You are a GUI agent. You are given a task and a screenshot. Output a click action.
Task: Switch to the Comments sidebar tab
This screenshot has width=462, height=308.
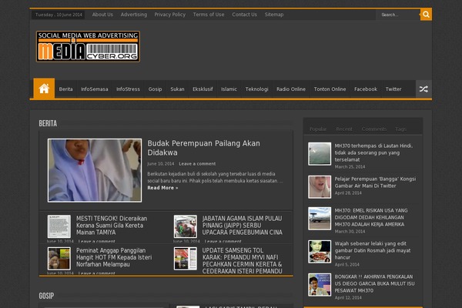(374, 129)
